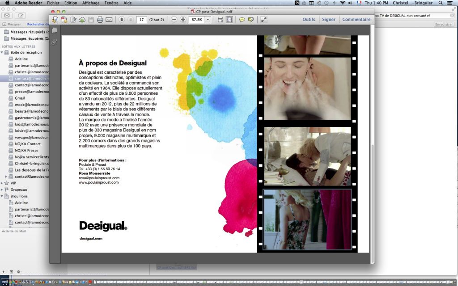The width and height of the screenshot is (458, 286).
Task: Expand the last contact@lamodecno mailbox with triangle
Action: click(6, 177)
